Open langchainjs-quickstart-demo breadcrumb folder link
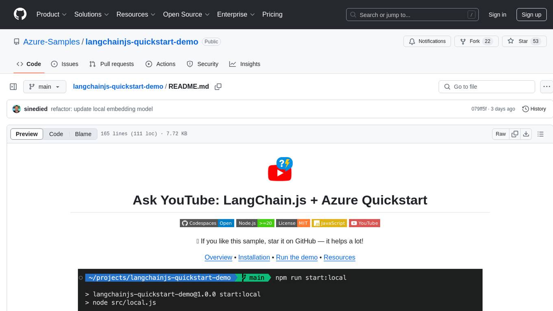 click(x=118, y=87)
